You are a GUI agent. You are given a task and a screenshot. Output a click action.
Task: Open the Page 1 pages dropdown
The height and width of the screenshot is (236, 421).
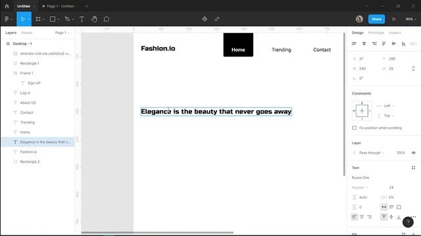click(62, 33)
